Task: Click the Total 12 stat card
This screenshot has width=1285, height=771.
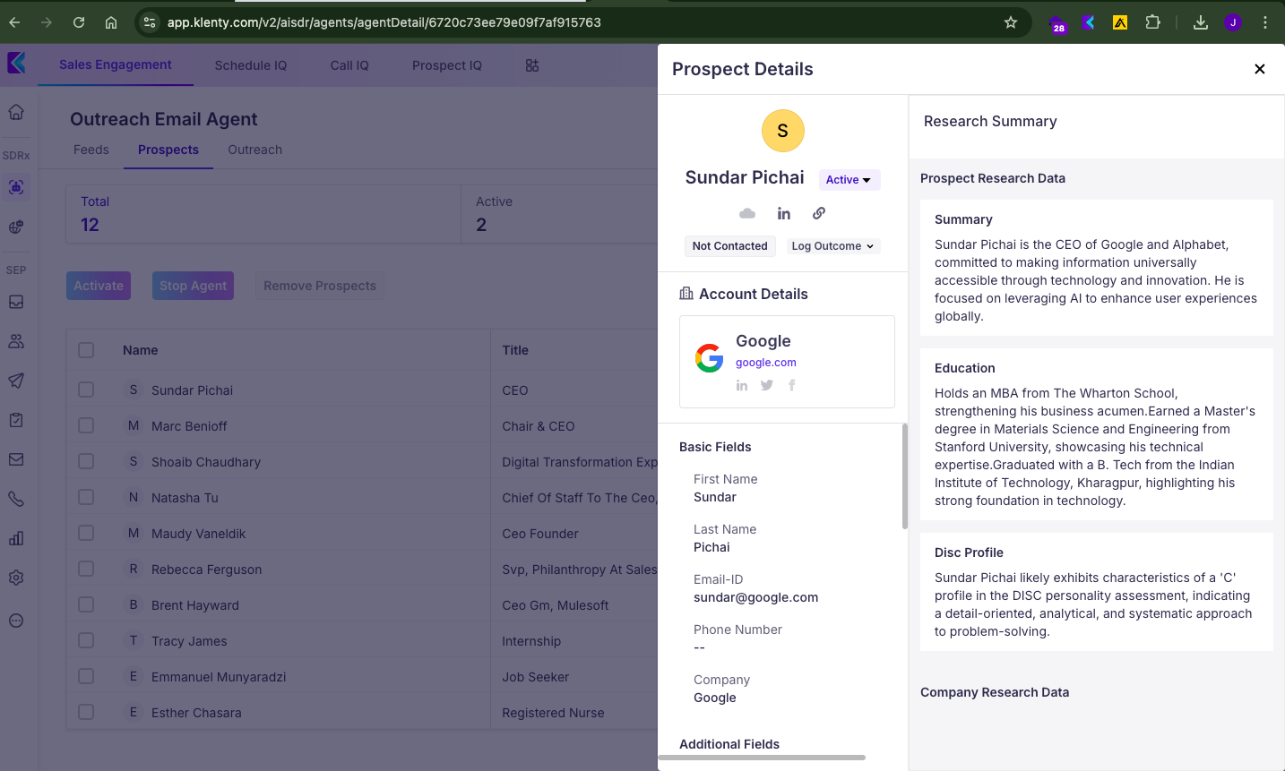Action: tap(263, 214)
